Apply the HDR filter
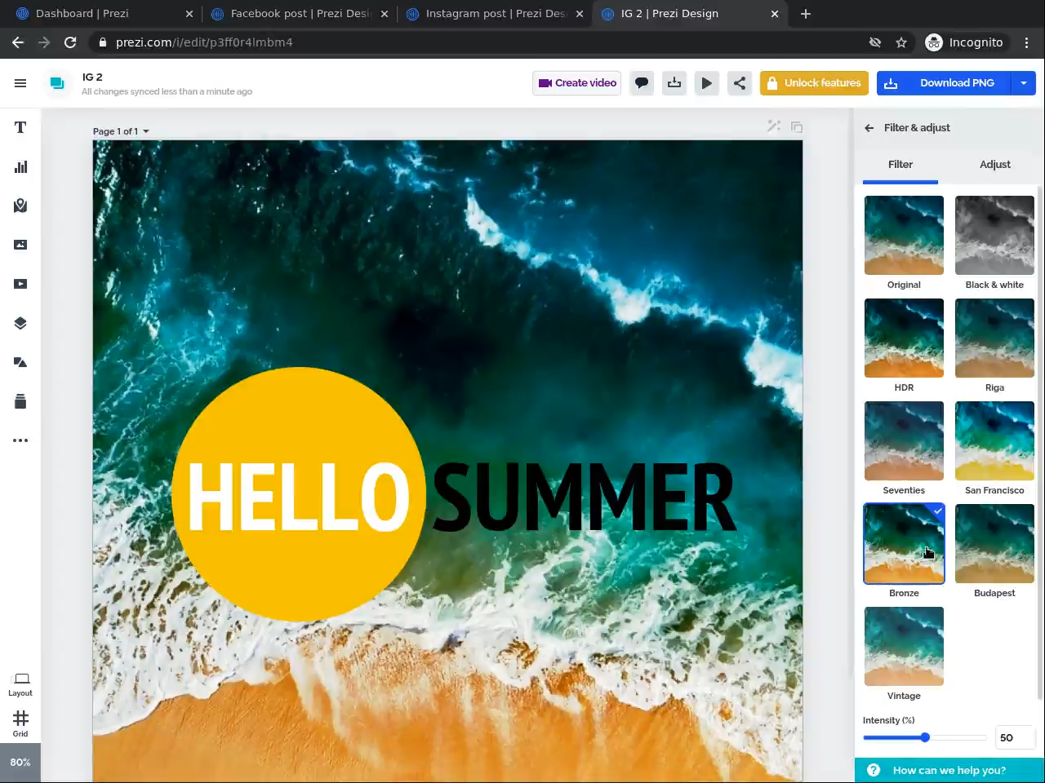1045x783 pixels. (904, 338)
